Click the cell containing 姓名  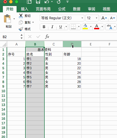tap(35, 54)
